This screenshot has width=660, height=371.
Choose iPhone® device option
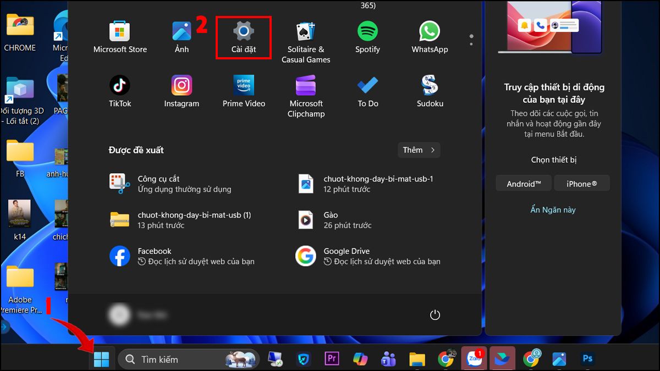[582, 184]
